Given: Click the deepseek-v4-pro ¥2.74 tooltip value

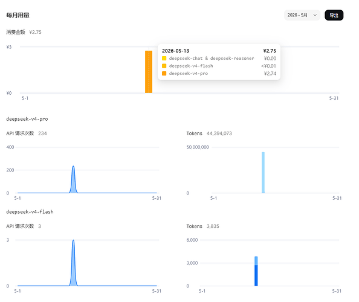Looking at the screenshot, I should click(x=270, y=74).
